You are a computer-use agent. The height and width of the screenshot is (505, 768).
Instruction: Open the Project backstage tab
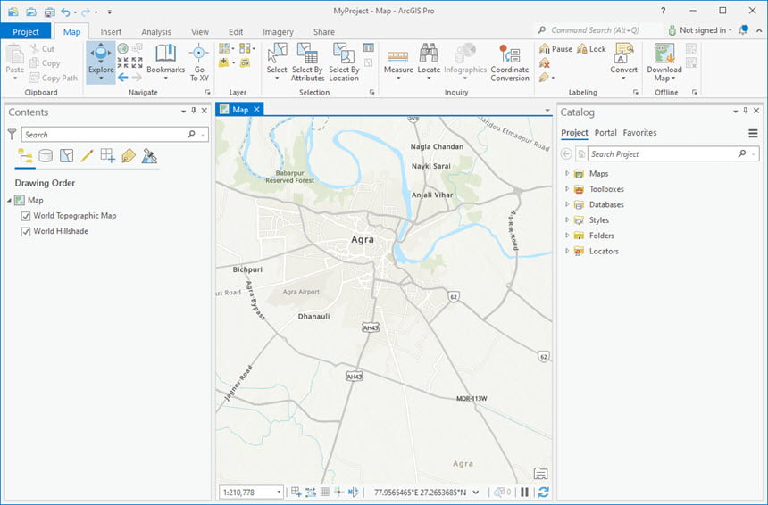[26, 31]
